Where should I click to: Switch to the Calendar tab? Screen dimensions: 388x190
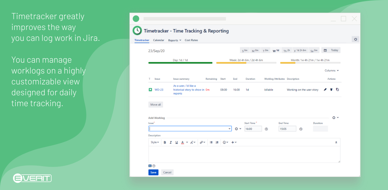point(159,40)
